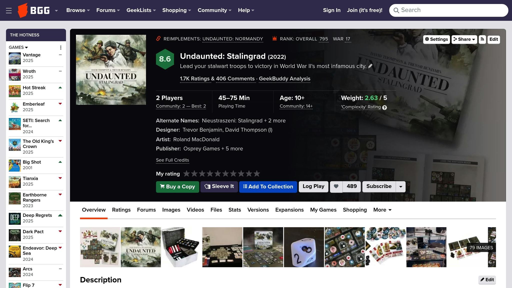Viewport: 512px width, 288px height.
Task: Open the Versions tab
Action: pyautogui.click(x=258, y=210)
